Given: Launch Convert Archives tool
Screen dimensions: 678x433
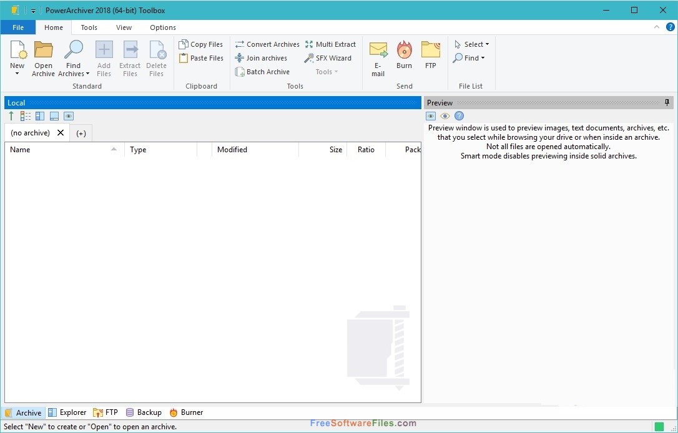Looking at the screenshot, I should point(267,44).
